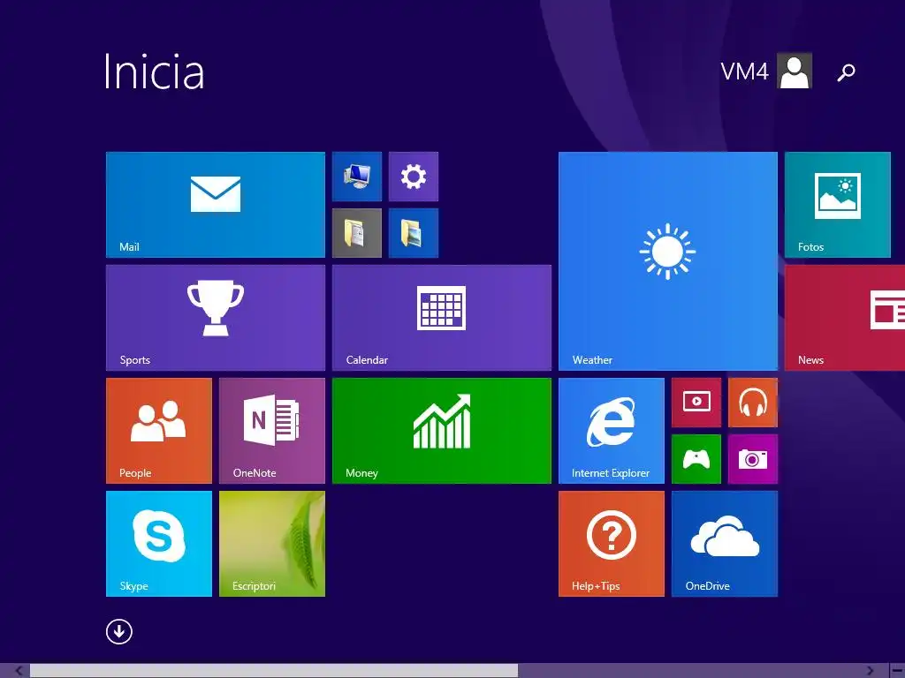The image size is (905, 678).
Task: Show all apps with down arrow
Action: click(x=119, y=632)
